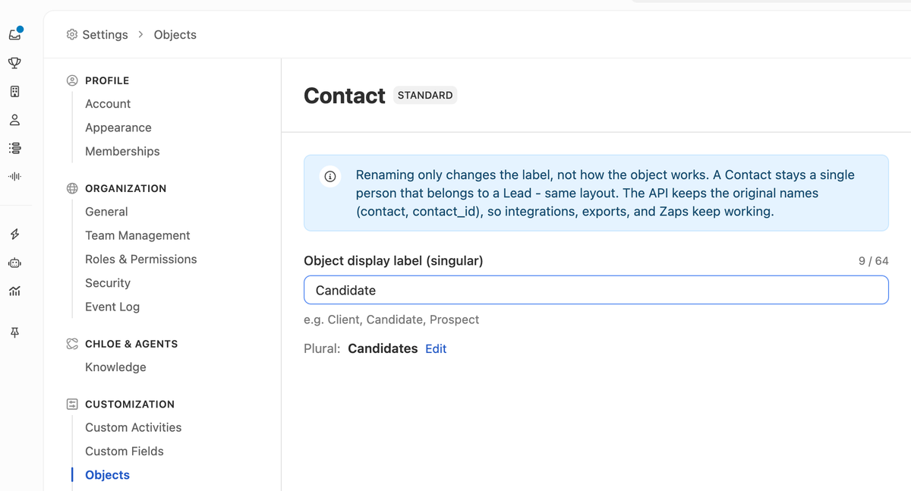Screen dimensions: 911x491
Task: Click the pin icon in left rail
Action: [x=14, y=332]
